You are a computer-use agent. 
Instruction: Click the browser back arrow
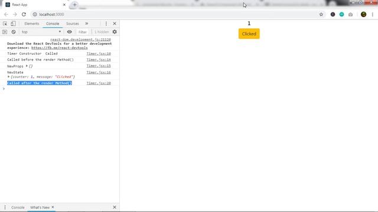tap(6, 14)
